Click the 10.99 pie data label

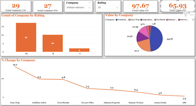coord(135,27)
